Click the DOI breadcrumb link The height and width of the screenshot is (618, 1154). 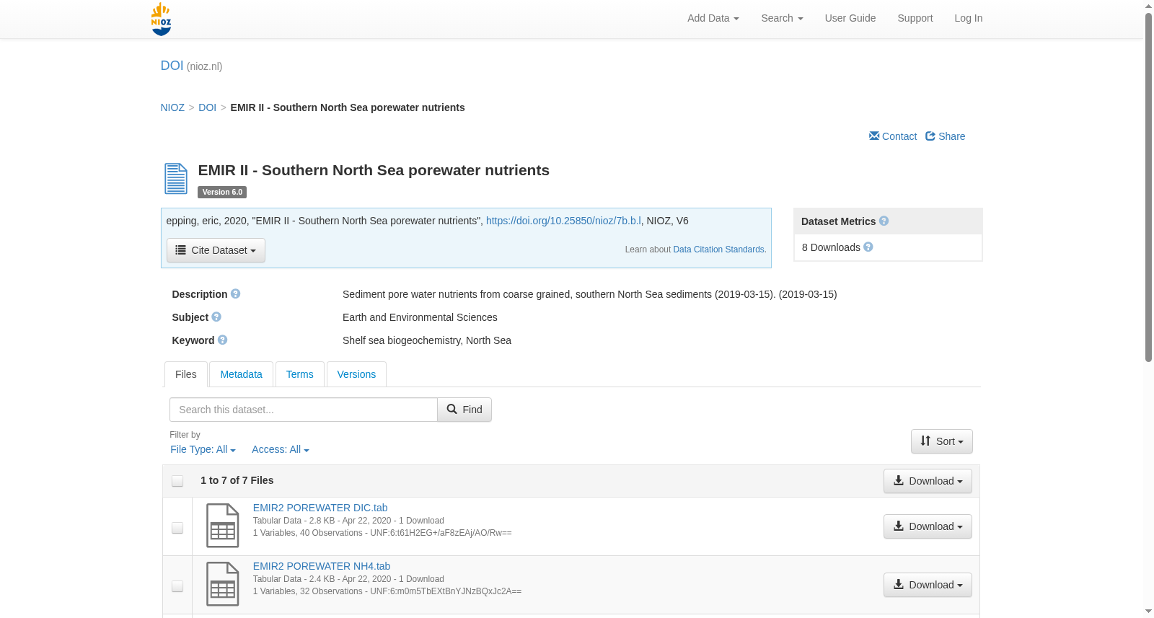click(x=207, y=107)
